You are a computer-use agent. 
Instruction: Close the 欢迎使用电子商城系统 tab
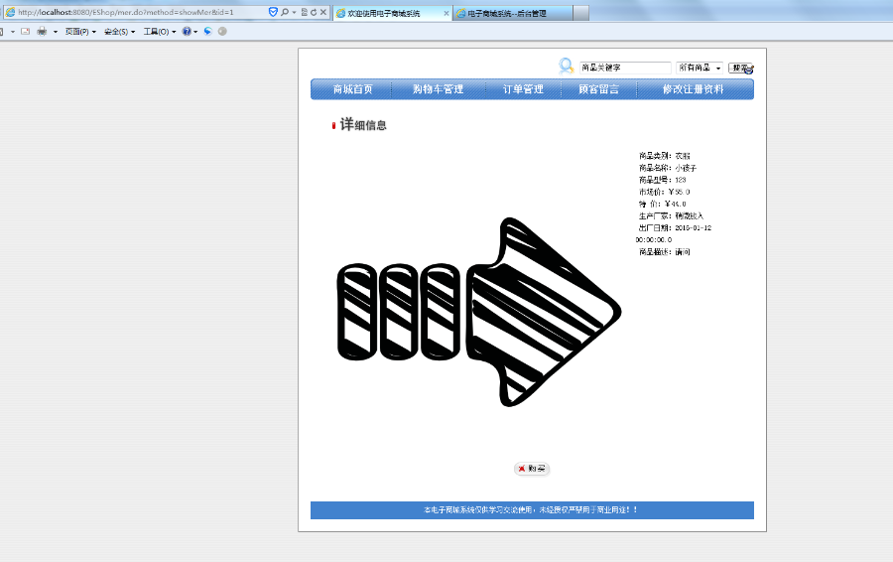446,13
